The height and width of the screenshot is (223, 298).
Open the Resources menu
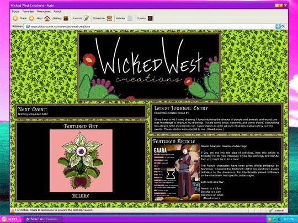tap(44, 12)
